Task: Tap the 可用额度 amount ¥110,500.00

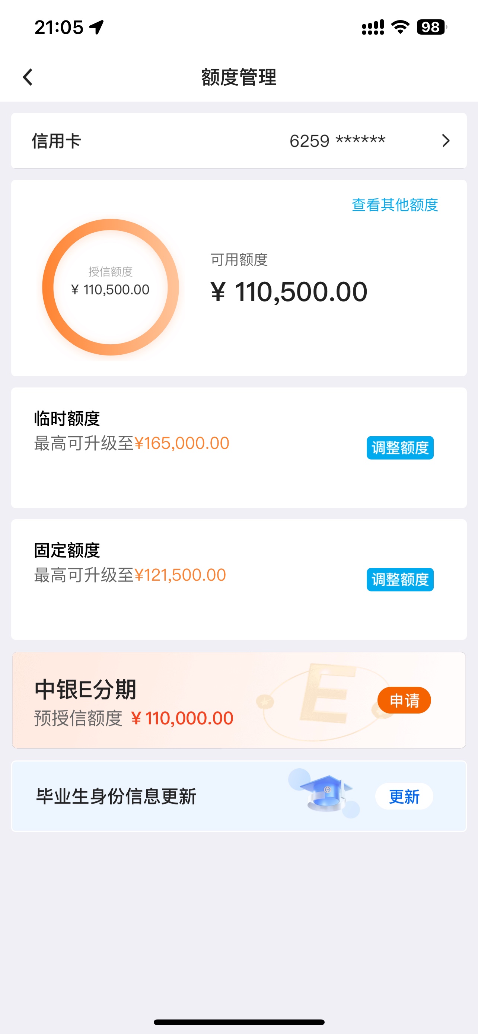Action: pos(289,291)
